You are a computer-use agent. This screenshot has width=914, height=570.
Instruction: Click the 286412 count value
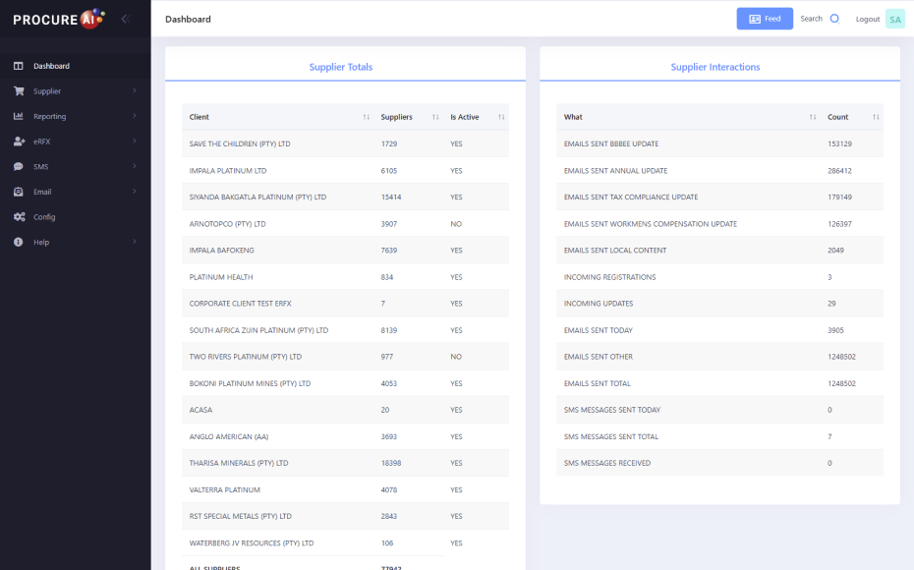click(839, 171)
